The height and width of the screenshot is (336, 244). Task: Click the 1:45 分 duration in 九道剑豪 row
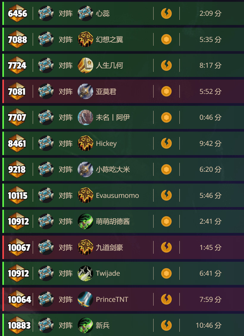(210, 247)
